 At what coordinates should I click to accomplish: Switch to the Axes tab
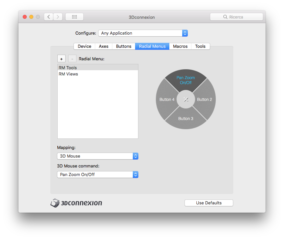coord(103,46)
